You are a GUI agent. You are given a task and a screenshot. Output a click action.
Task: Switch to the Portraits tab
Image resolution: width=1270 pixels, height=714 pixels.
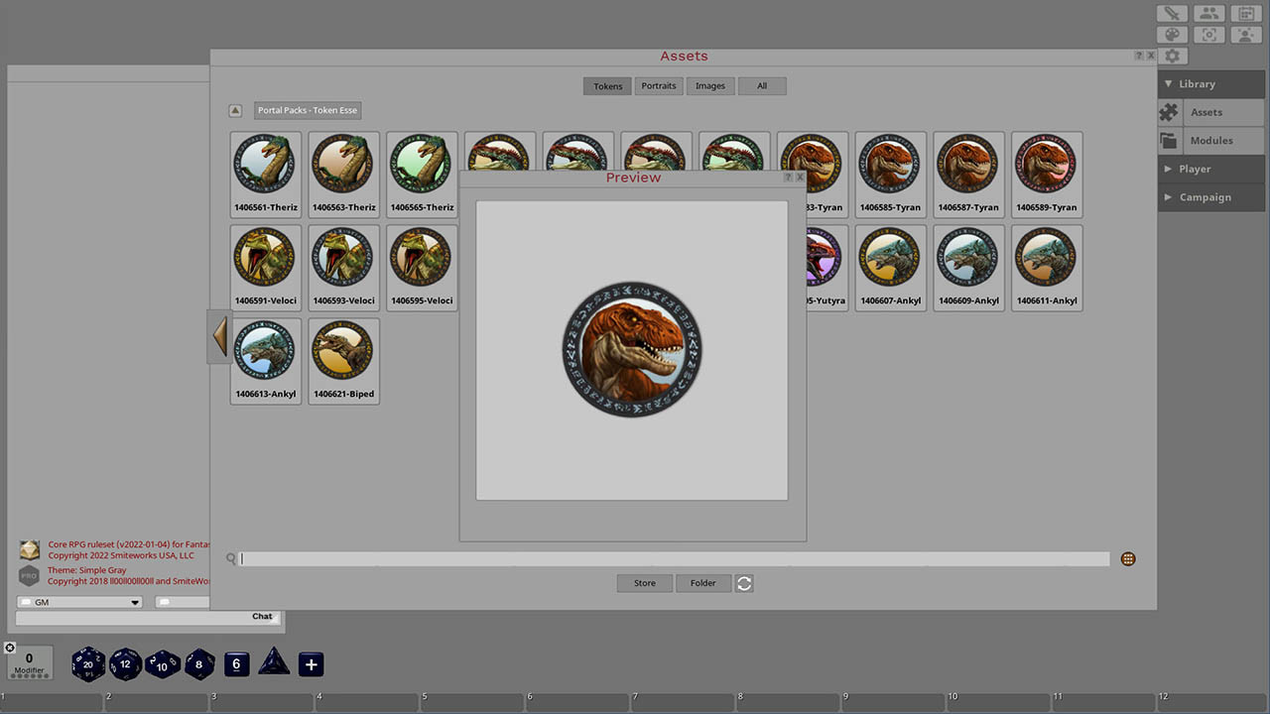(658, 85)
